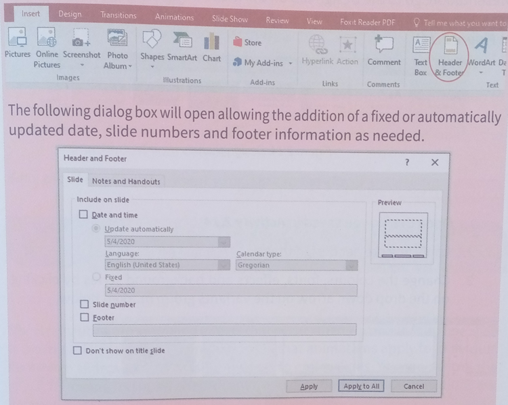Add a Comment using ribbon icon
The height and width of the screenshot is (405, 508).
coord(384,43)
